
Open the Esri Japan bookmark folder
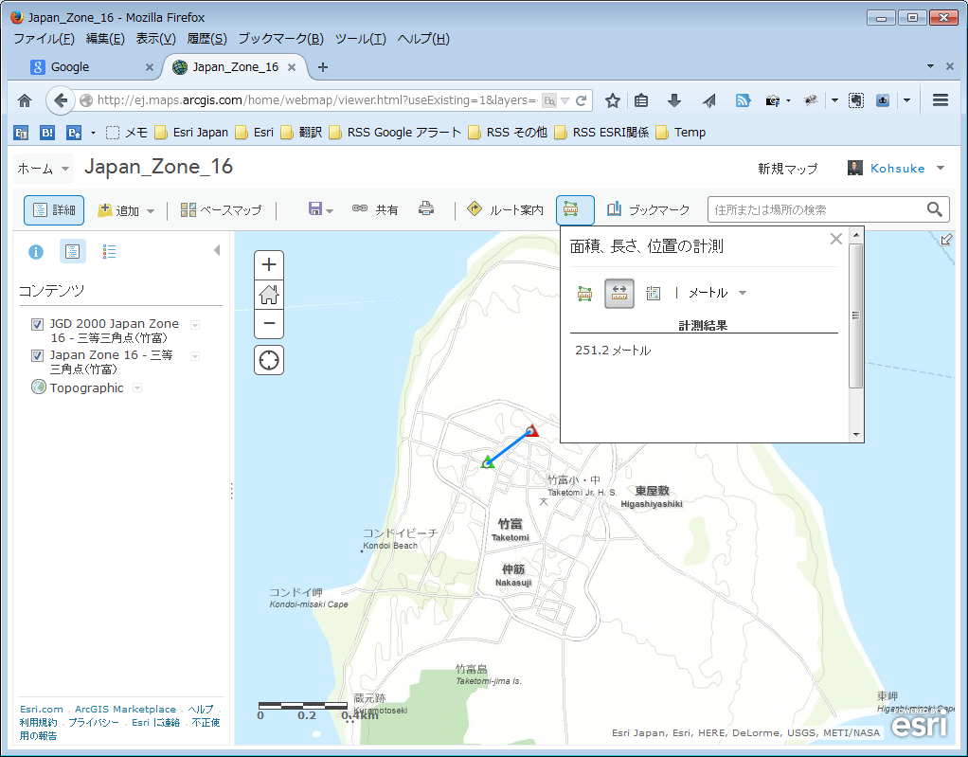[x=190, y=132]
